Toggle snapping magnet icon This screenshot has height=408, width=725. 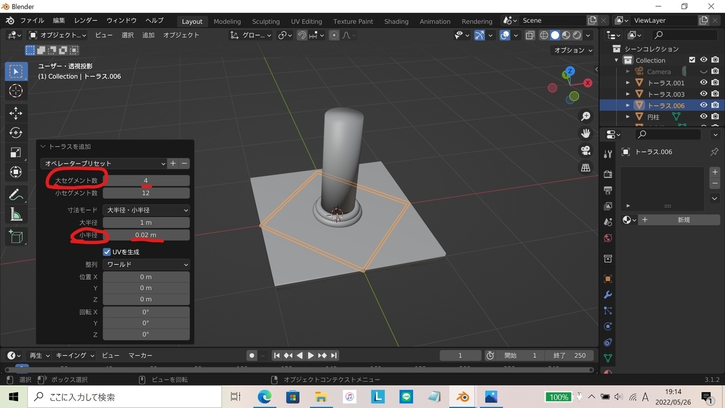[x=301, y=35]
